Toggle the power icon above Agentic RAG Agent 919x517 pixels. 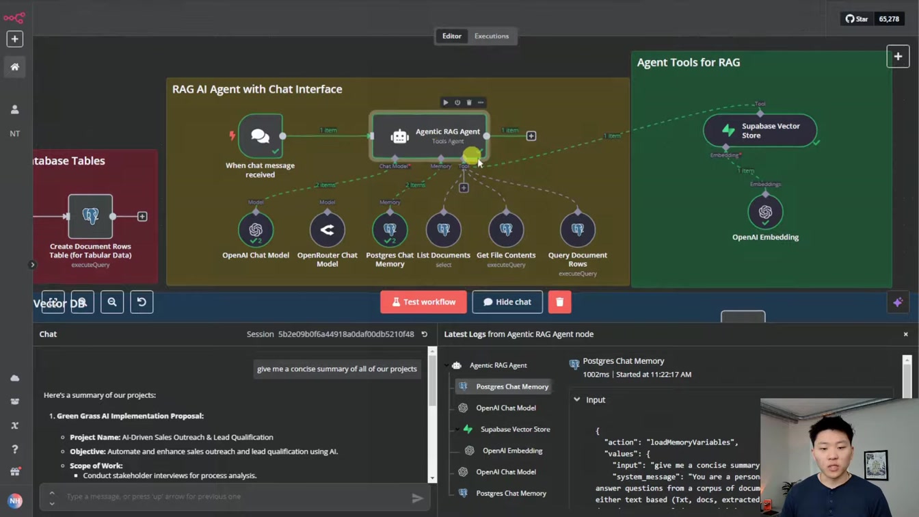pos(457,103)
